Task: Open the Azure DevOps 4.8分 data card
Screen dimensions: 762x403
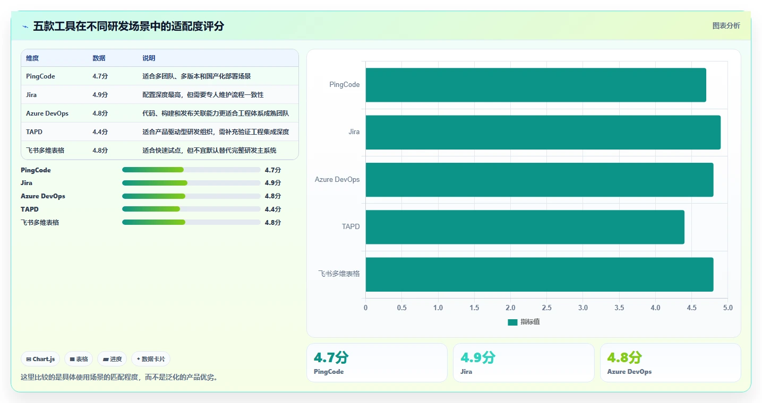Action: click(x=670, y=363)
